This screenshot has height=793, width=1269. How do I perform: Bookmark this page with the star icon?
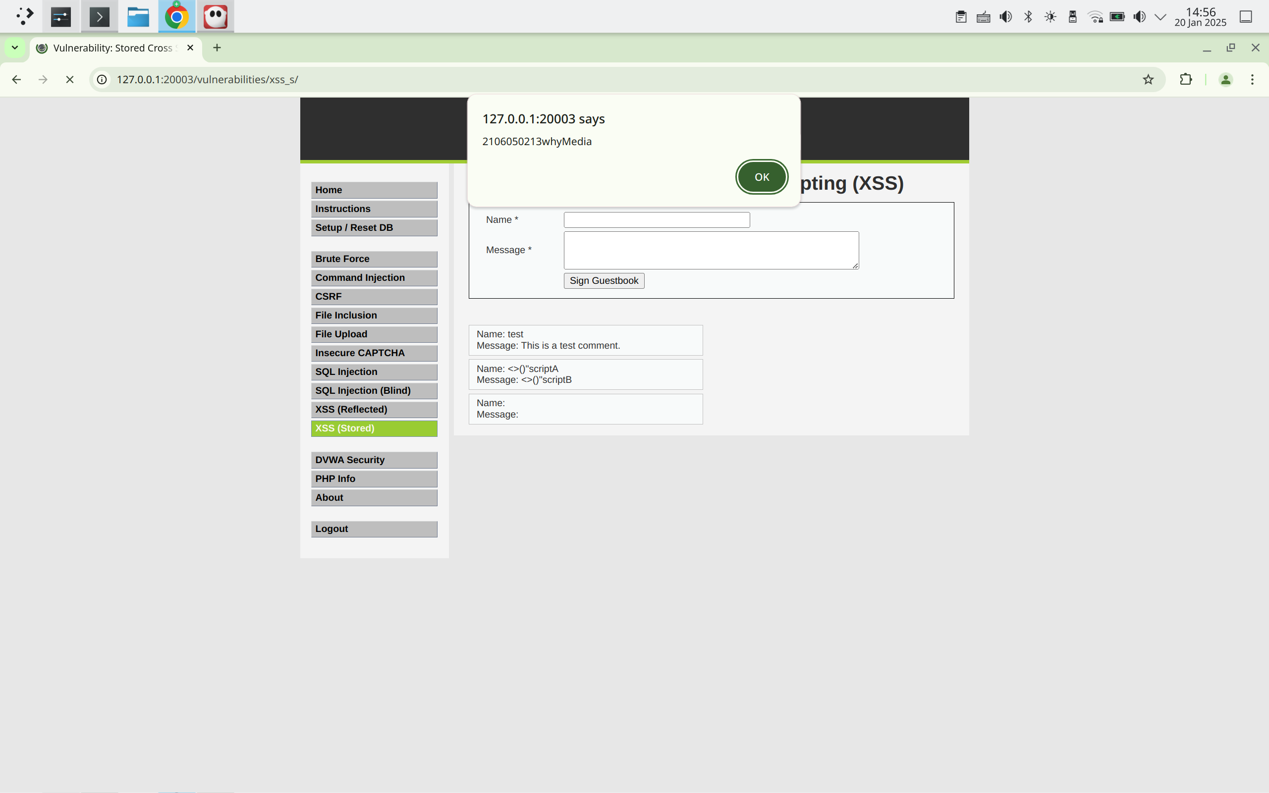pos(1148,79)
